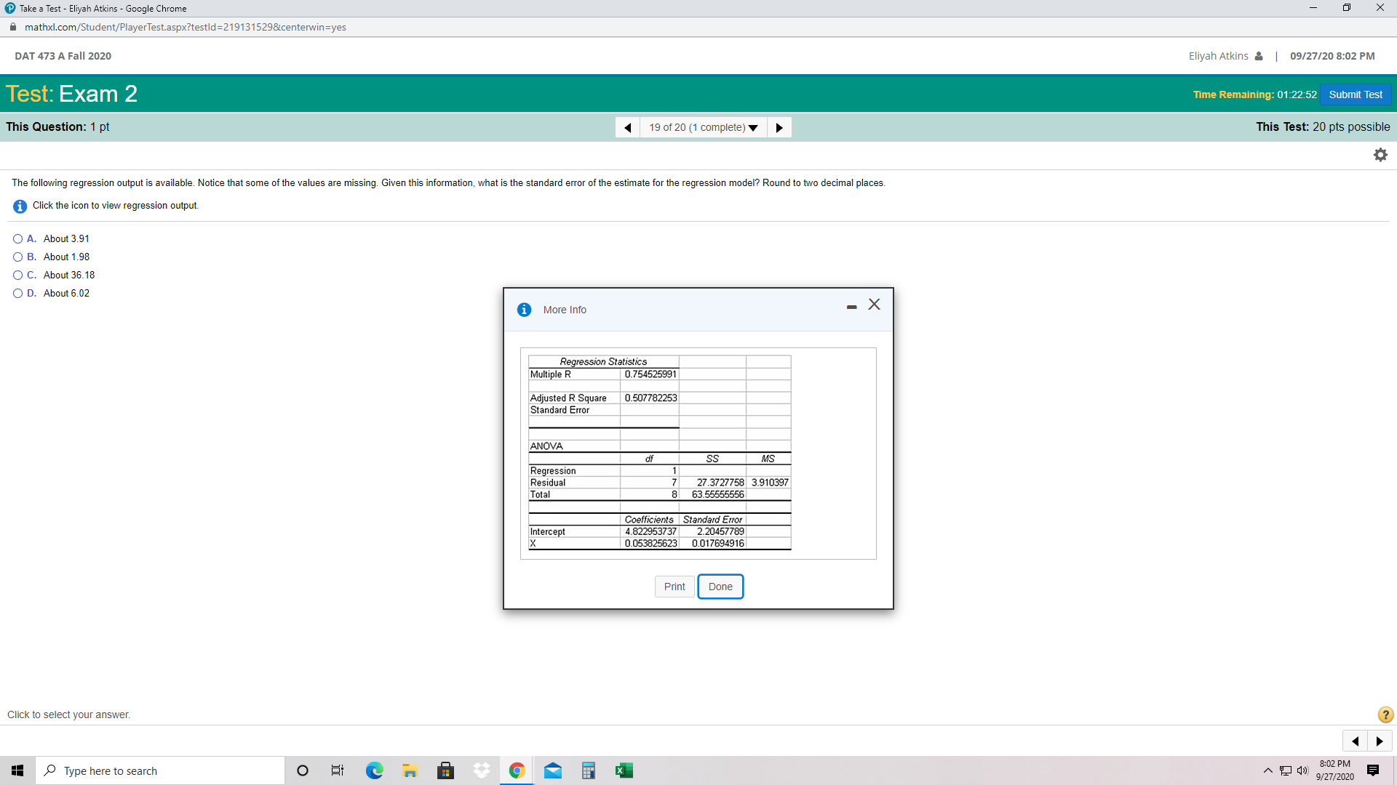Image resolution: width=1397 pixels, height=785 pixels.
Task: Open Calculator from the taskbar
Action: coord(588,770)
